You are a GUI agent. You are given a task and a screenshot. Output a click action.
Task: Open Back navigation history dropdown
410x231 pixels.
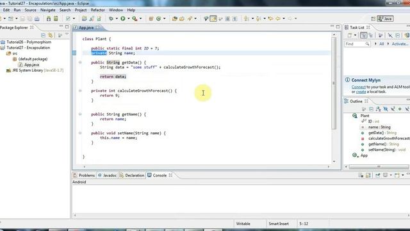(x=284, y=19)
